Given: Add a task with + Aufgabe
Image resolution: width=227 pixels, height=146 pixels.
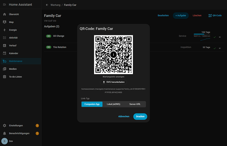Looking at the screenshot, I should (x=181, y=15).
